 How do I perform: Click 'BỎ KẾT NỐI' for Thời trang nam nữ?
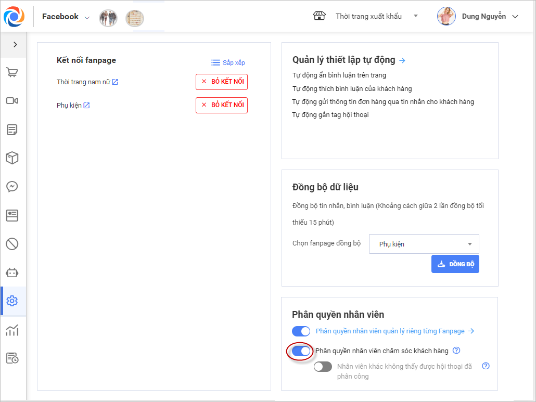[222, 82]
